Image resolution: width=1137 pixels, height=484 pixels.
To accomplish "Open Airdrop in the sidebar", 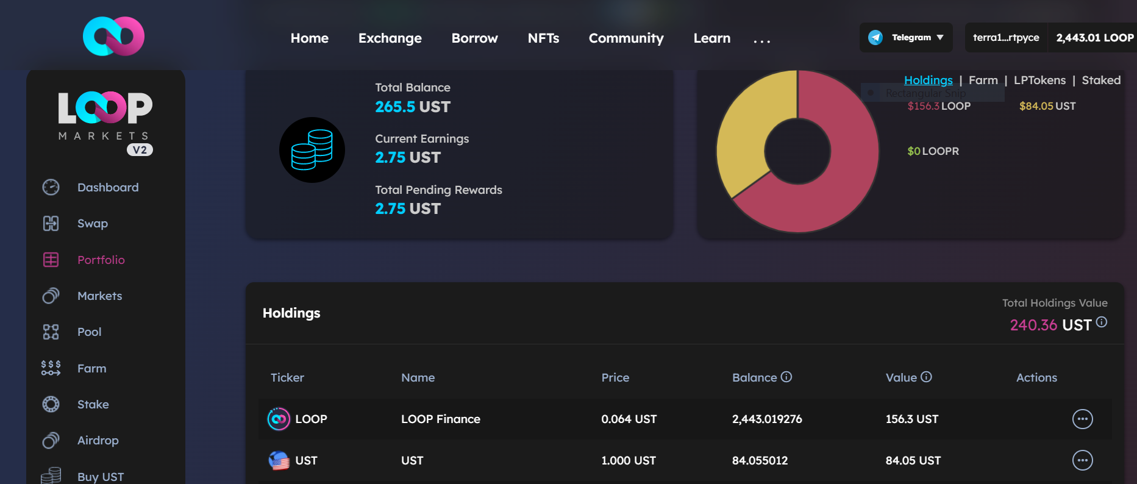I will point(98,440).
